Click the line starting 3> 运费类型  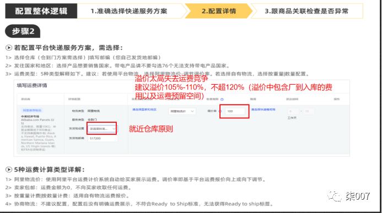pyautogui.click(x=158, y=74)
